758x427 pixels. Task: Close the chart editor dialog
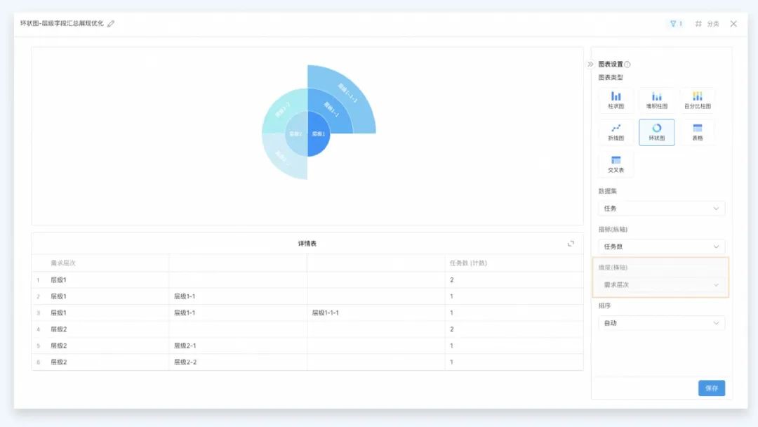733,23
